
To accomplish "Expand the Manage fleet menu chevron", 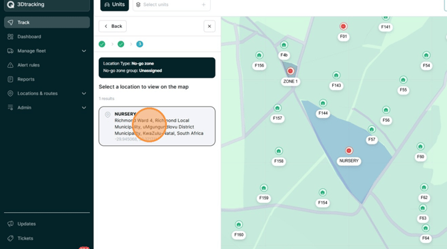I will click(84, 51).
